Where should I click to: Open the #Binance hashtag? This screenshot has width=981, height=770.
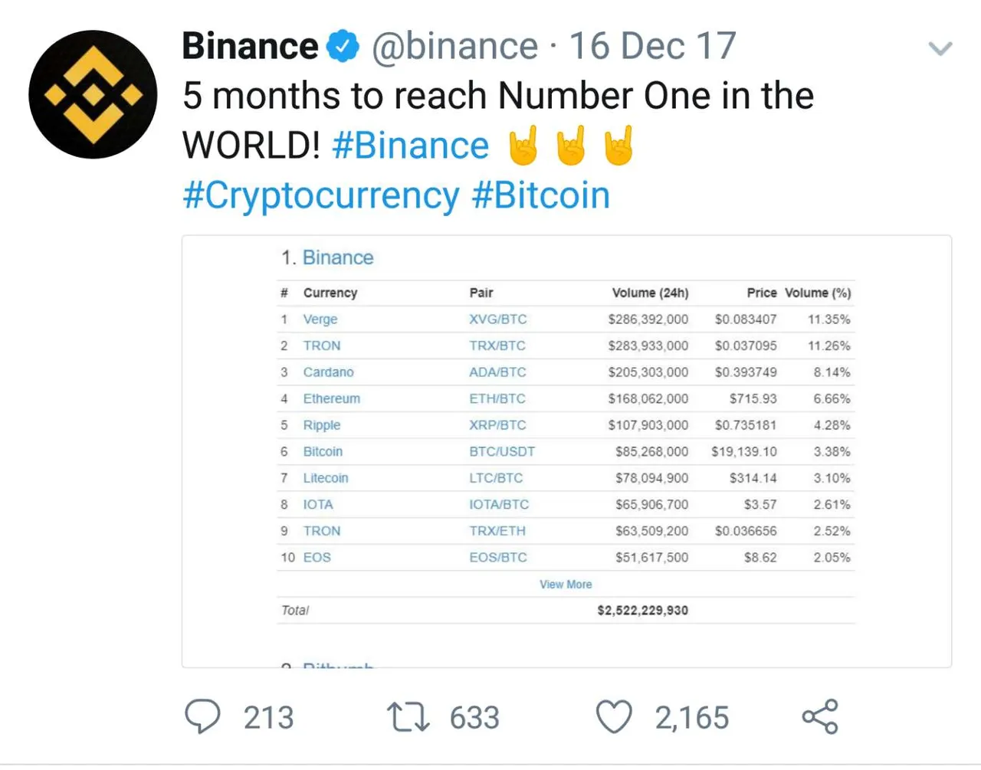click(411, 146)
